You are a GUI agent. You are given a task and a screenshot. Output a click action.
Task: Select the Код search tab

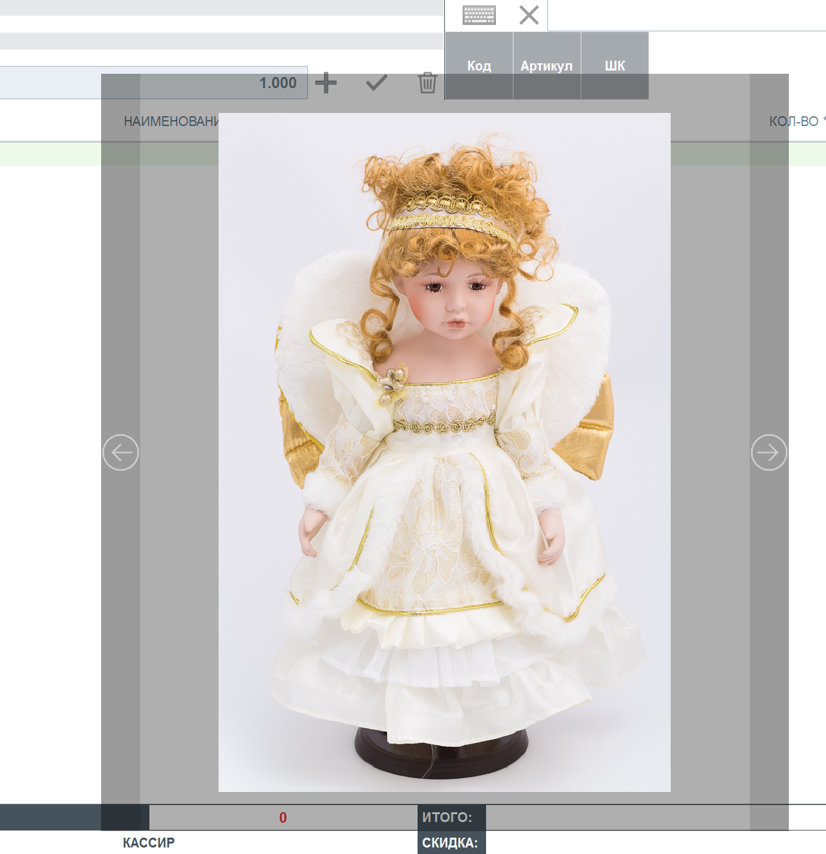(x=479, y=66)
